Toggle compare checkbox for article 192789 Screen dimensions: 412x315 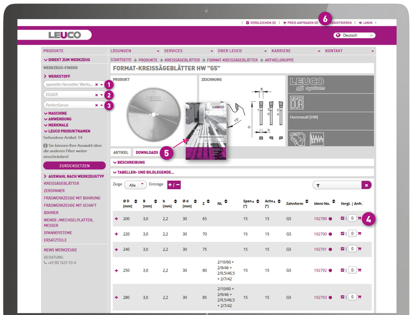coord(342,218)
